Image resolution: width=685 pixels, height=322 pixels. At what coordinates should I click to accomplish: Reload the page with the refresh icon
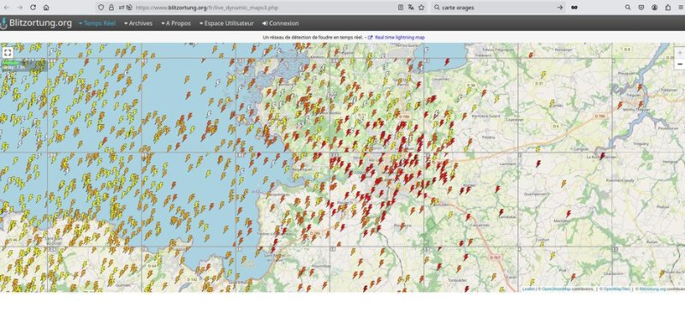tap(33, 8)
